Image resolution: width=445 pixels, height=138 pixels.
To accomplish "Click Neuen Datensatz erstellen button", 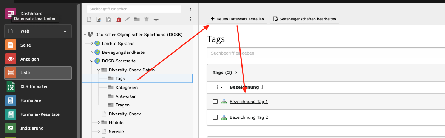I will tap(237, 19).
